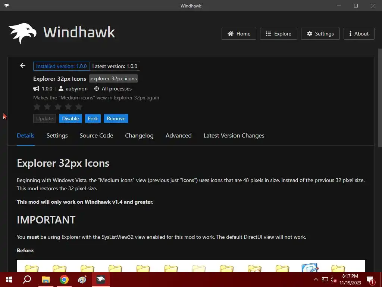
Task: Open Windows taskbar search
Action: point(27,280)
